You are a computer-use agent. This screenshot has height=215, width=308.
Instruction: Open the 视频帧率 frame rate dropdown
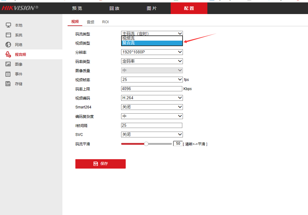(152, 79)
